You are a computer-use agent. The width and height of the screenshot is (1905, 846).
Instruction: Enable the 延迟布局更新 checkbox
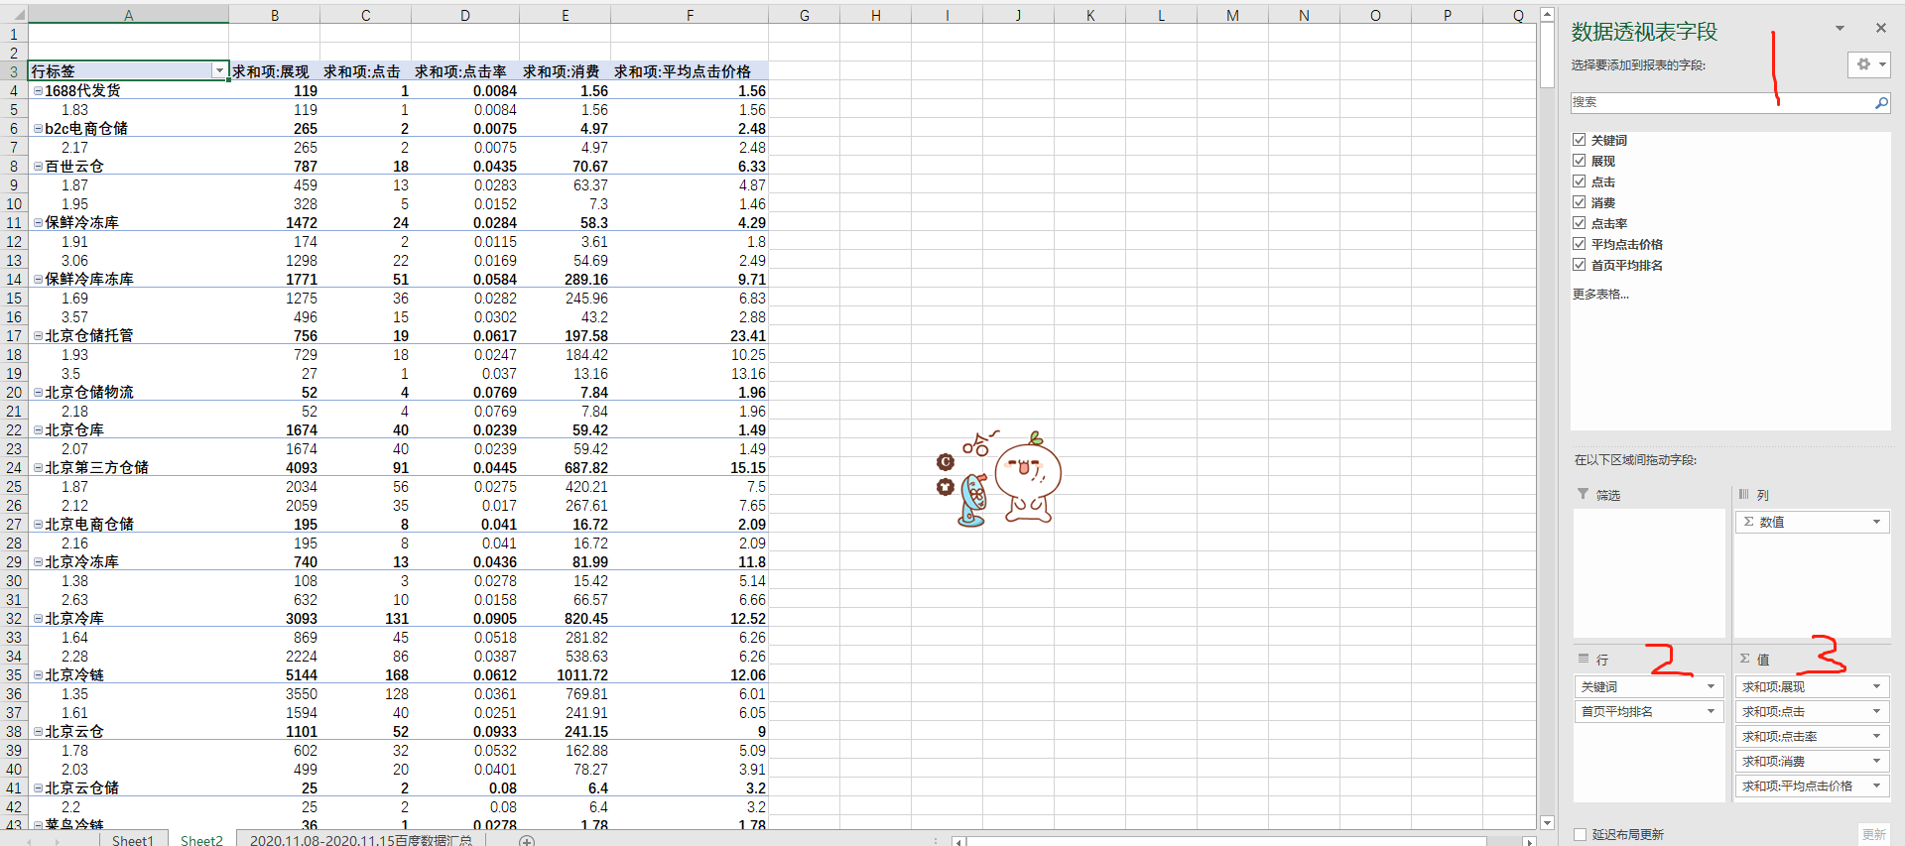pyautogui.click(x=1580, y=834)
